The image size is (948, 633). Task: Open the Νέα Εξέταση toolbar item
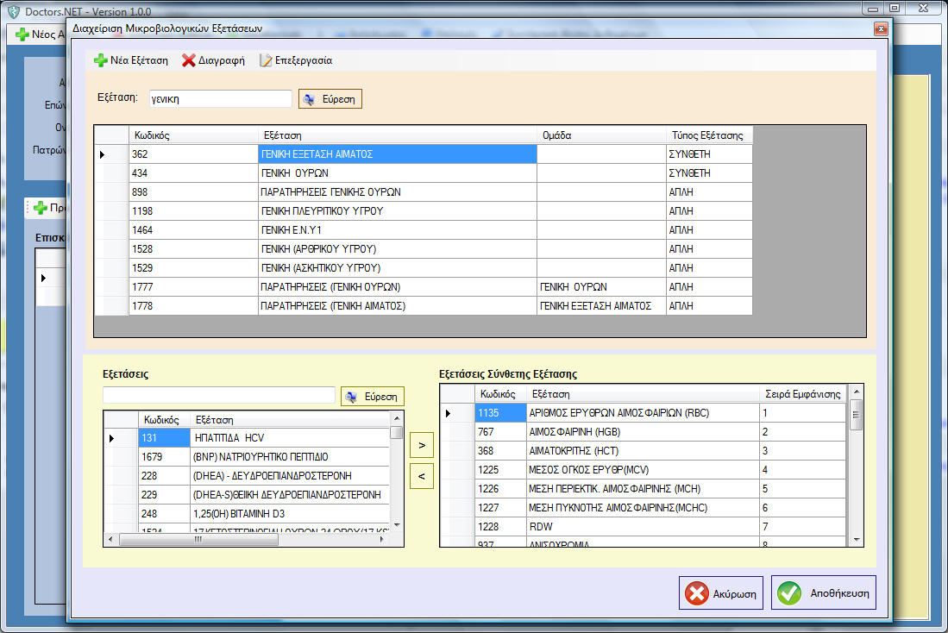(x=131, y=60)
